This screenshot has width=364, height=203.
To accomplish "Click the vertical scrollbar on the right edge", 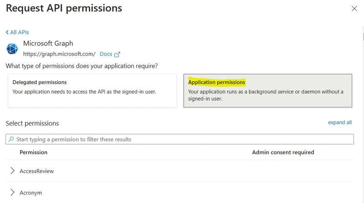I will [363, 37].
